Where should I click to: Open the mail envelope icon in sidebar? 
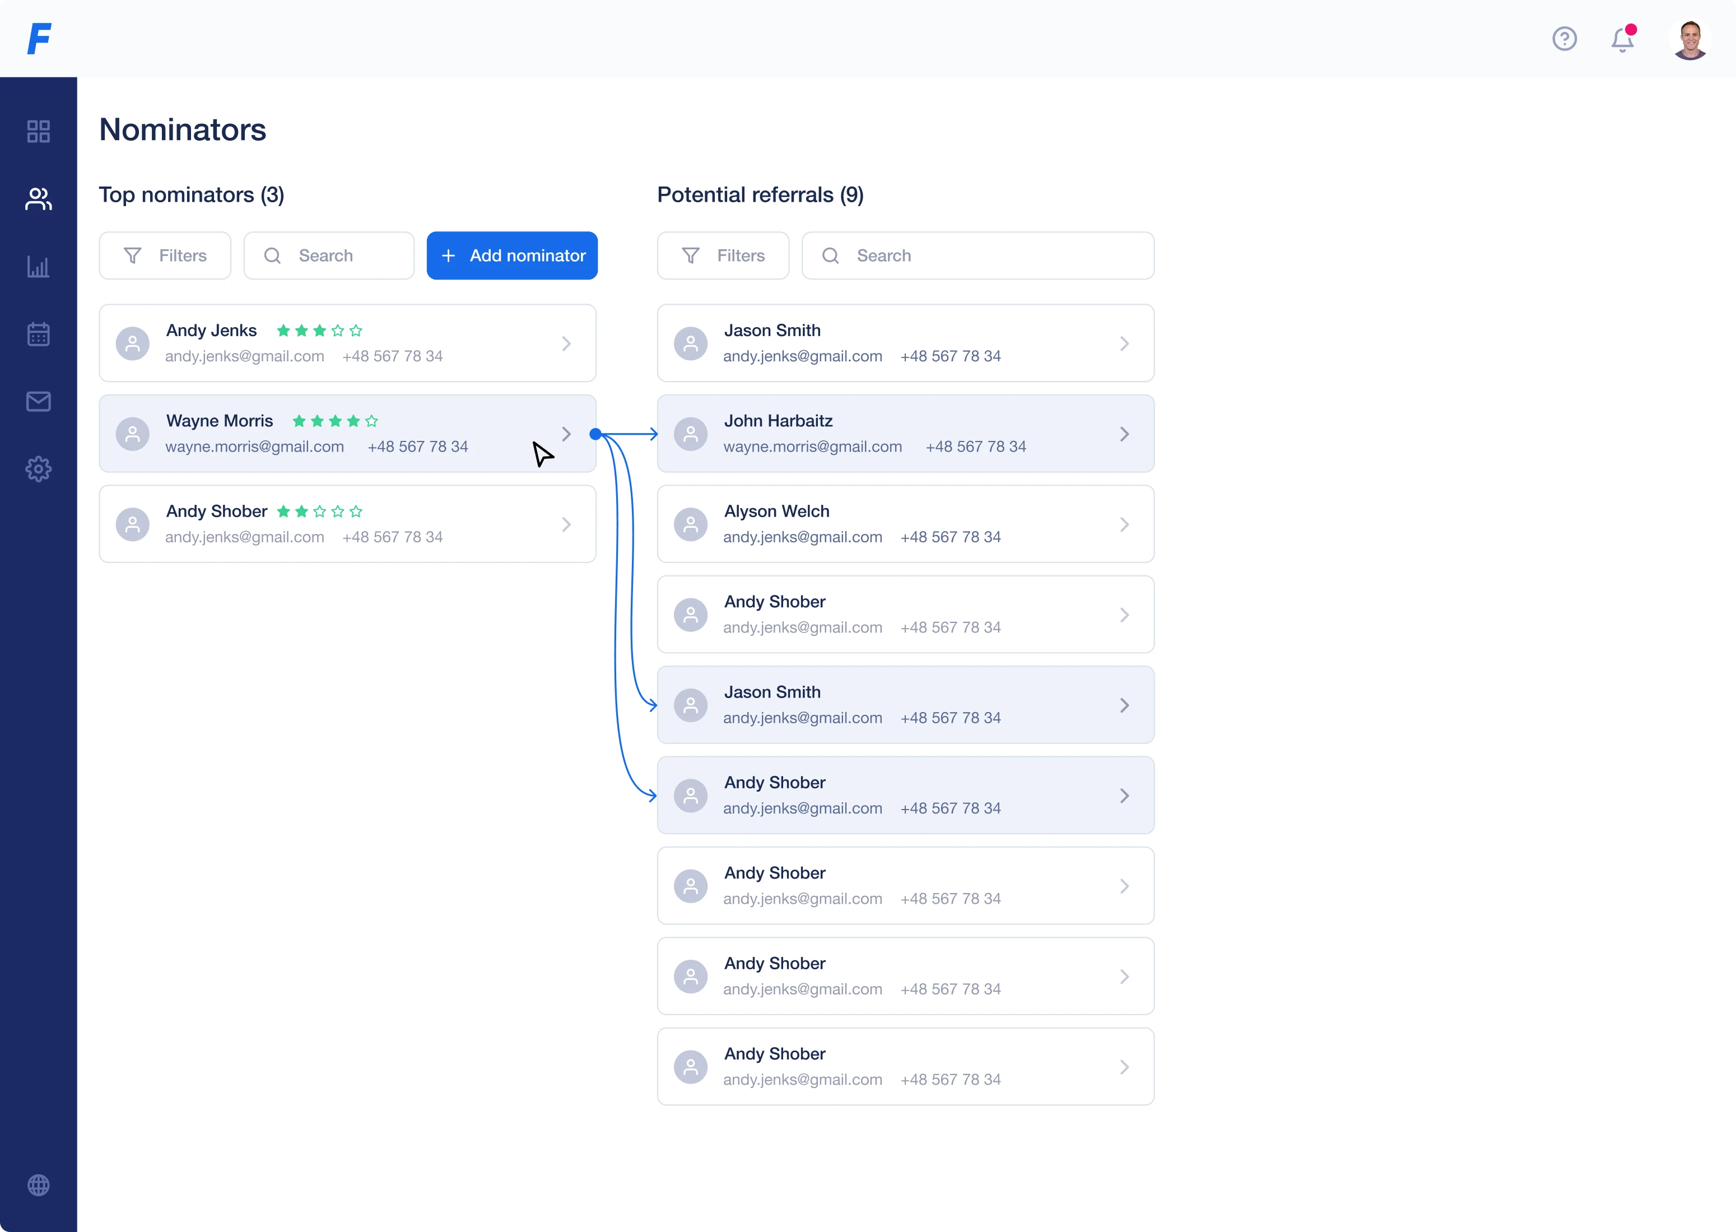click(x=38, y=401)
